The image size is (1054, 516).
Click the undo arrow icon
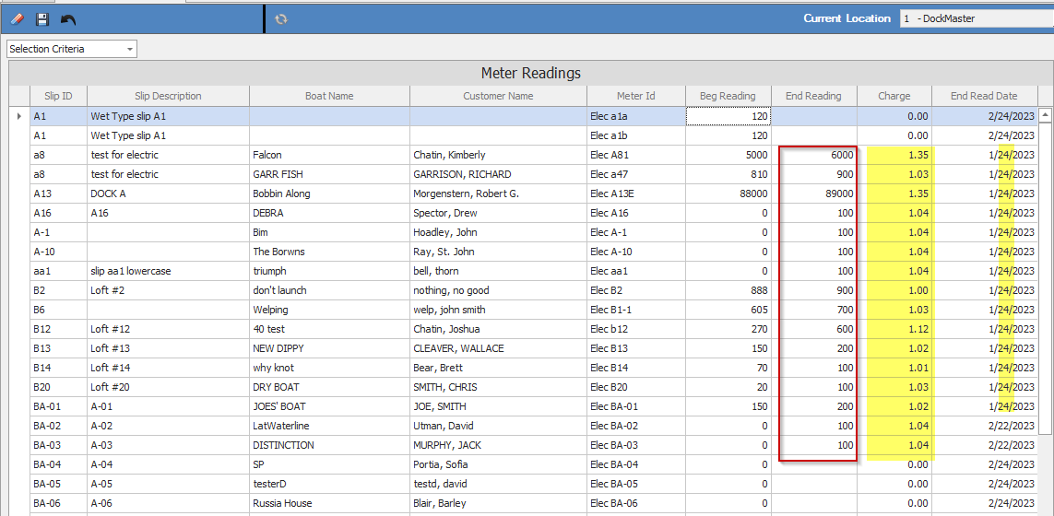68,18
